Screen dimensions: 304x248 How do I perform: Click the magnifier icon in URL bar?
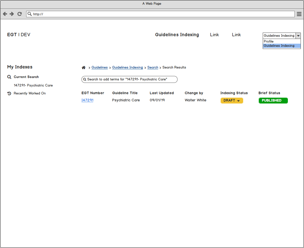(30, 14)
